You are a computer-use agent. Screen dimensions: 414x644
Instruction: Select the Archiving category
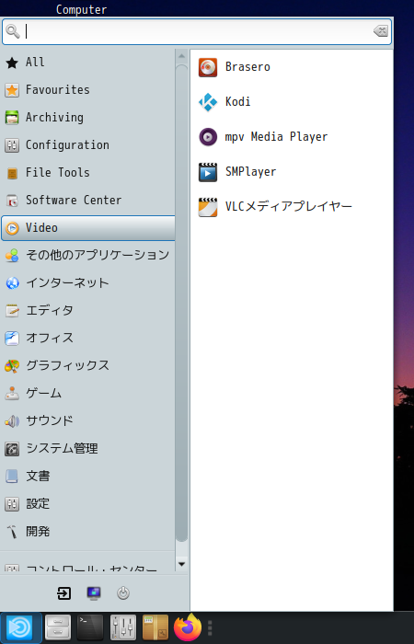click(88, 118)
